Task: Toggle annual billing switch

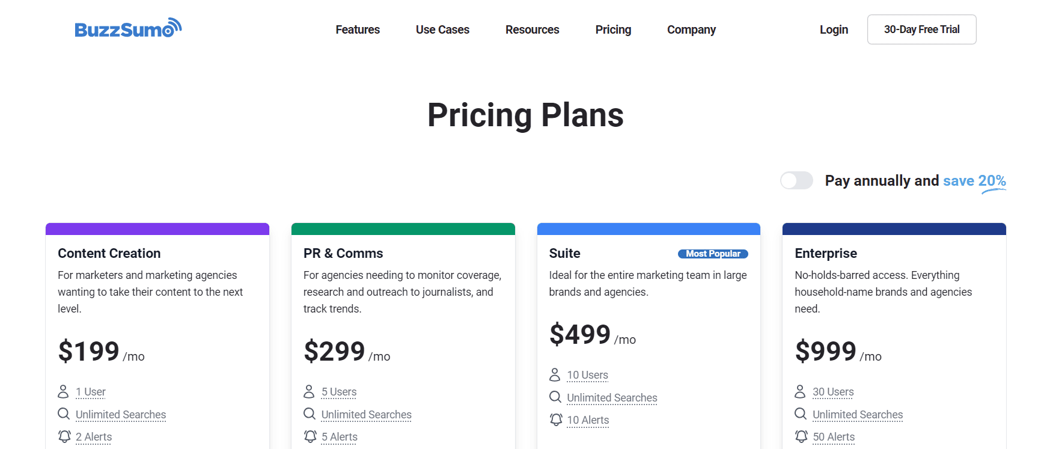Action: coord(796,180)
